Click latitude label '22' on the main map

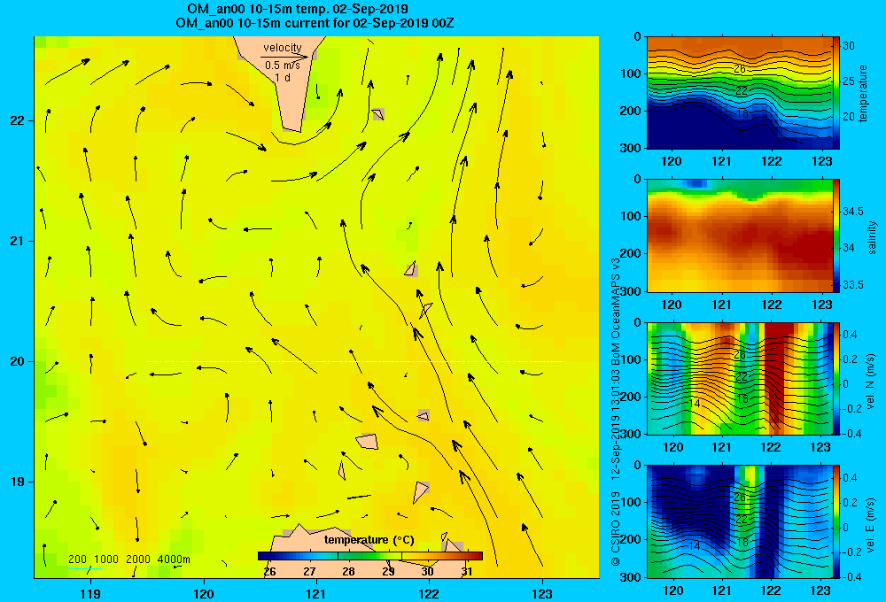point(18,121)
